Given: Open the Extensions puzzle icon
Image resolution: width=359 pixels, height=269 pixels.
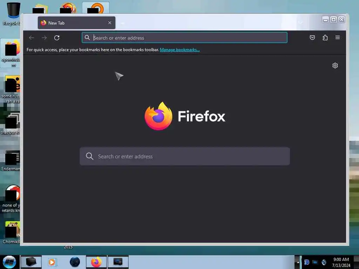Looking at the screenshot, I should (325, 37).
